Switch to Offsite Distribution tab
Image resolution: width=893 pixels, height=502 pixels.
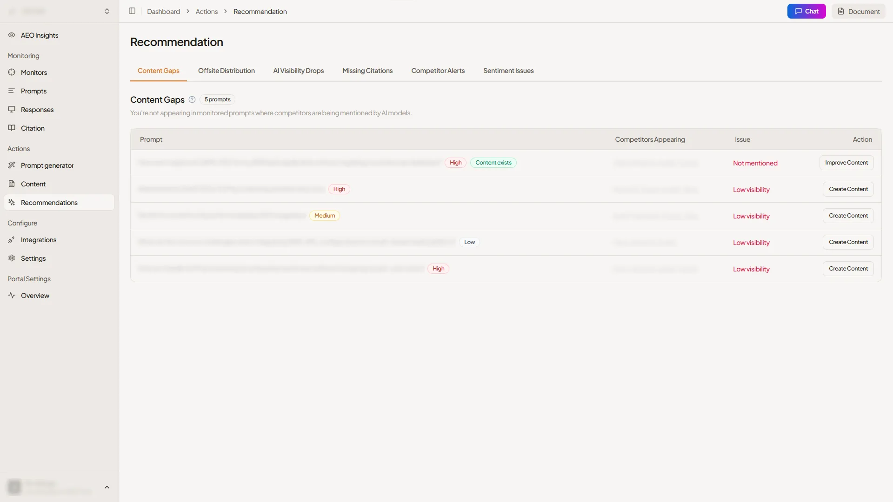pos(227,71)
